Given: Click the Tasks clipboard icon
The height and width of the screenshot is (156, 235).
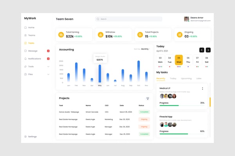Looking at the screenshot, I should (x=25, y=43).
